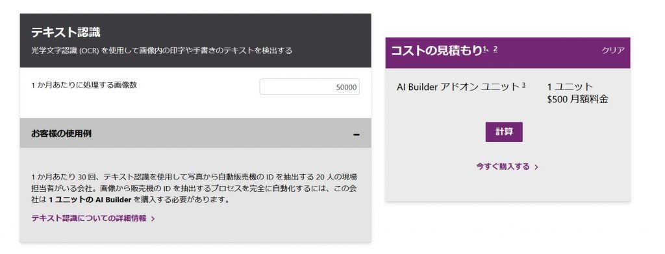
Task: Click the 計算 button
Action: 504,132
